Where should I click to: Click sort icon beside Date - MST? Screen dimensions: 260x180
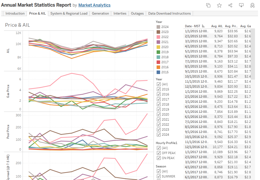click(203, 26)
